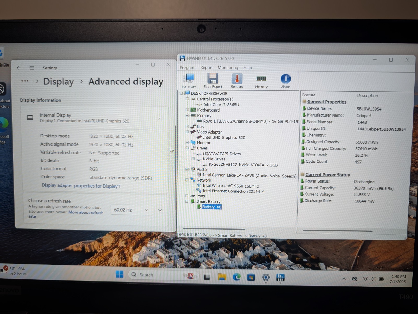Select Intel Ethernet Connection I219-LM entry
The width and height of the screenshot is (418, 314).
pos(233,191)
